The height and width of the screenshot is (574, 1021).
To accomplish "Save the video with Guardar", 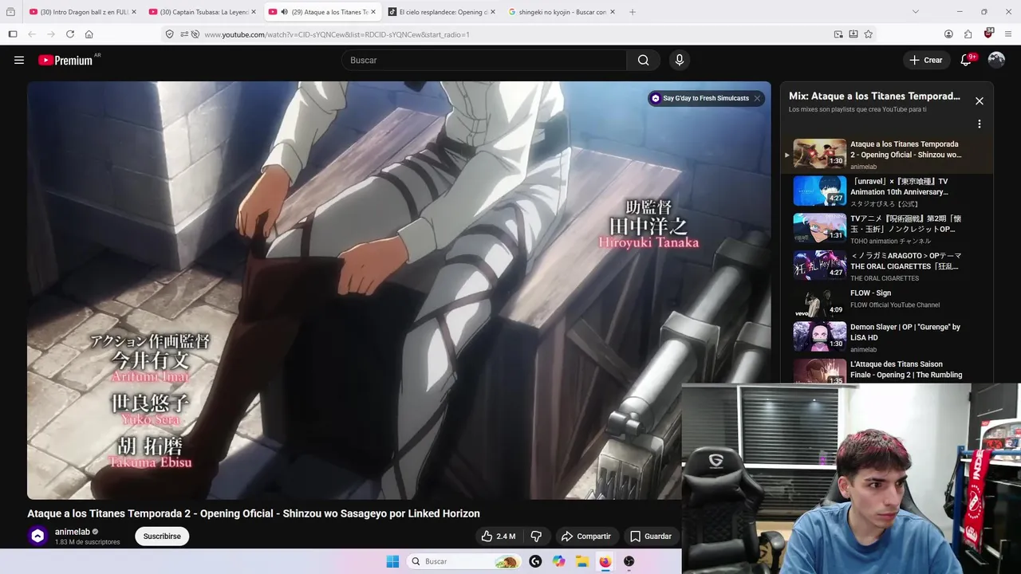I will [x=650, y=537].
